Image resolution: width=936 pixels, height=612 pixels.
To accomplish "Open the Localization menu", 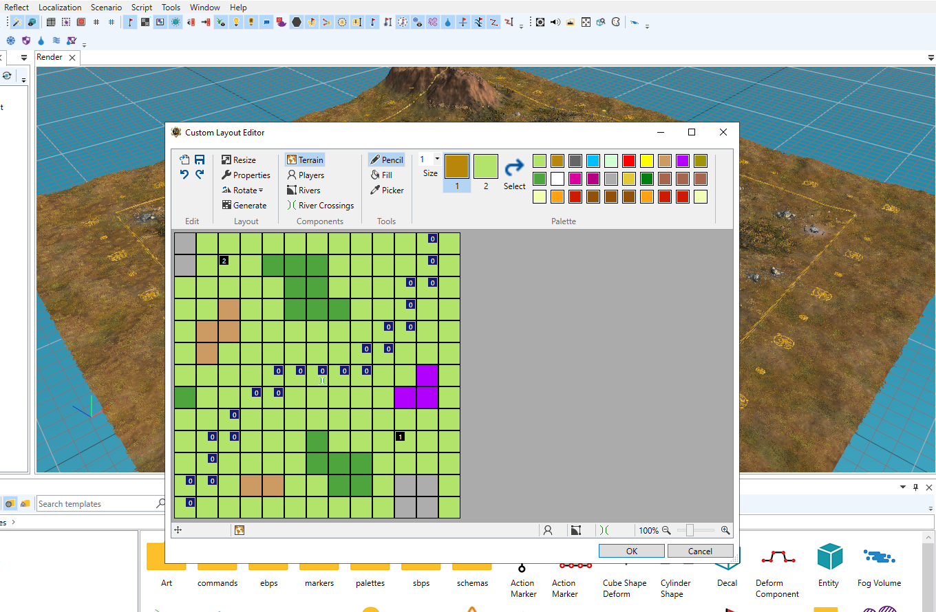I will tap(60, 8).
